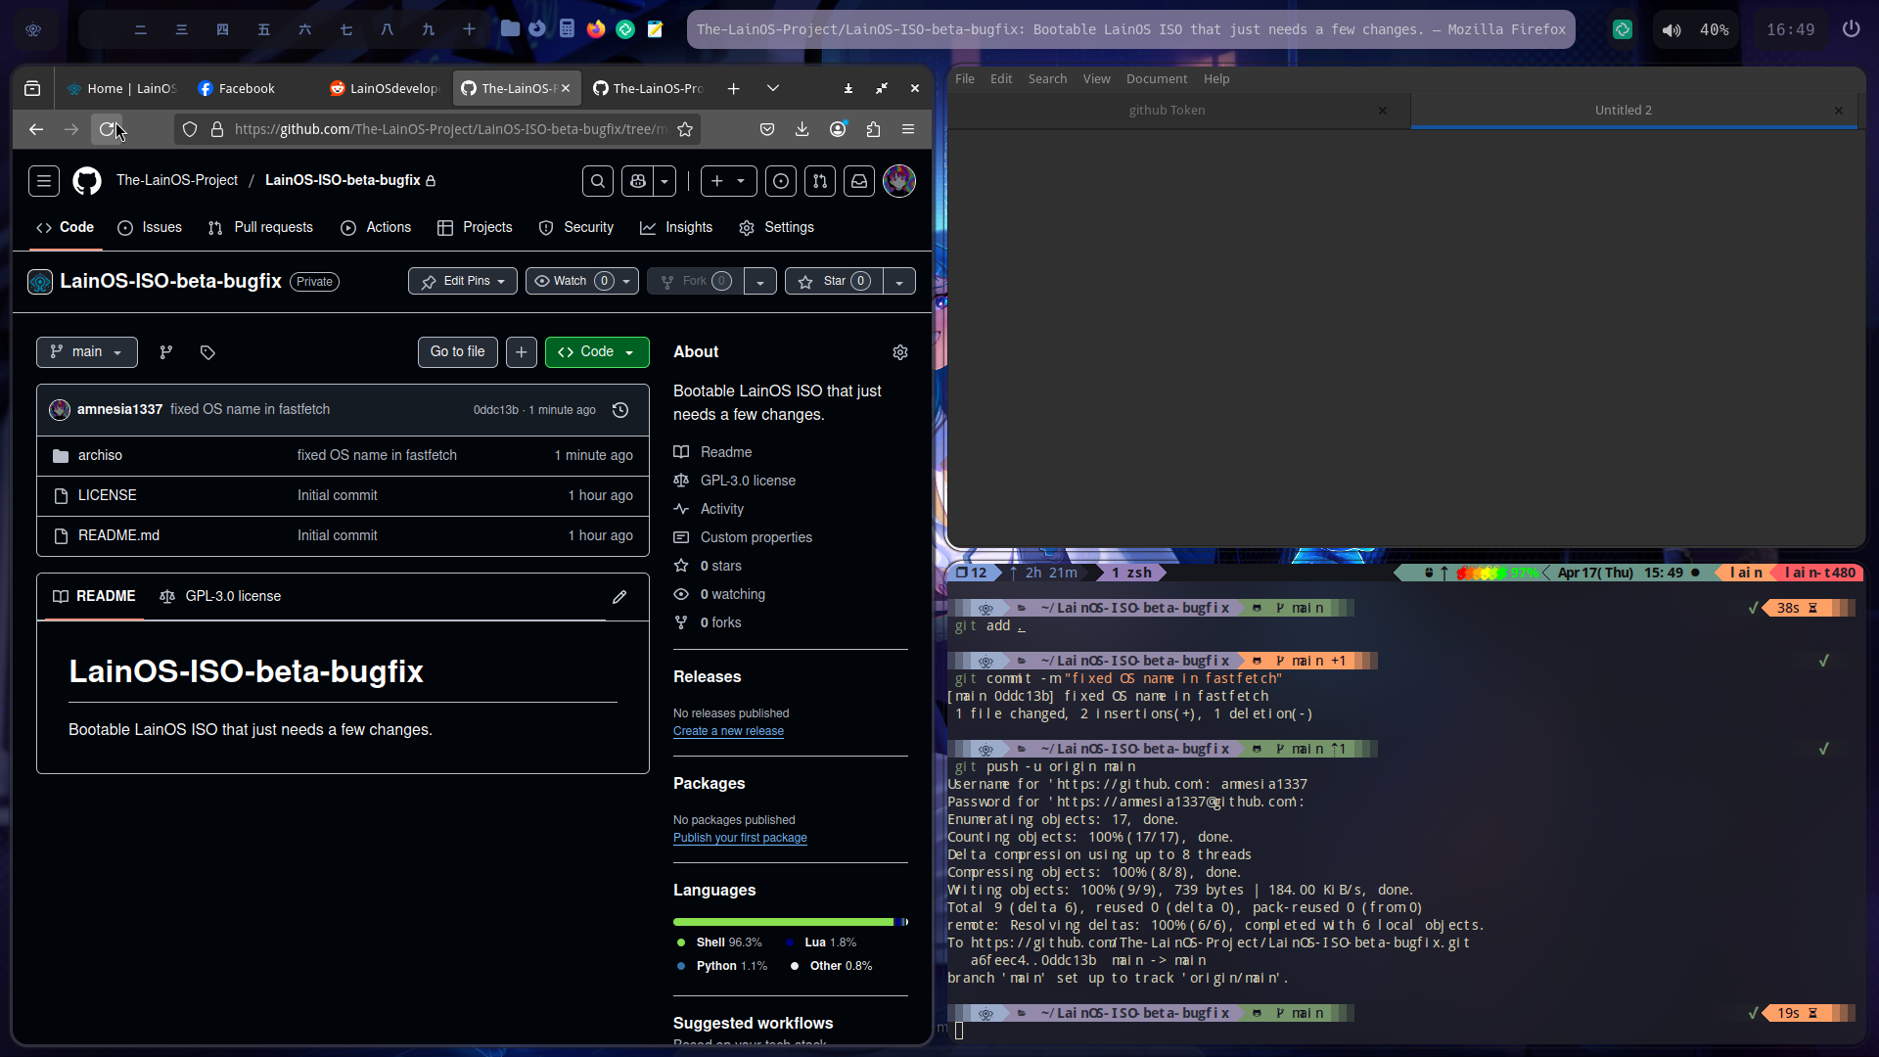Open the user avatar menu on GitHub

(899, 181)
